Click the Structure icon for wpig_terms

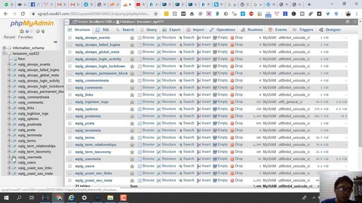[158, 138]
